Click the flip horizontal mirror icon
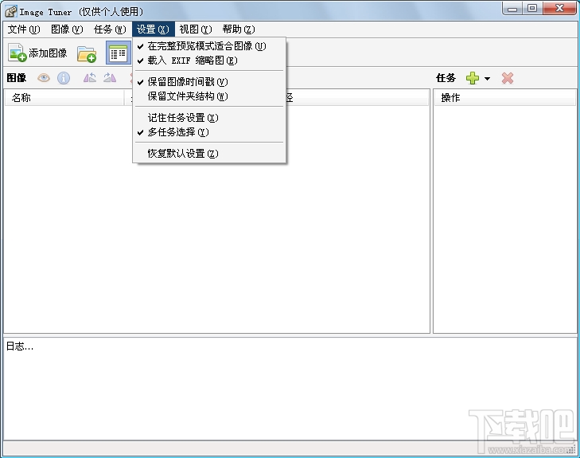The width and height of the screenshot is (580, 458). [x=90, y=78]
